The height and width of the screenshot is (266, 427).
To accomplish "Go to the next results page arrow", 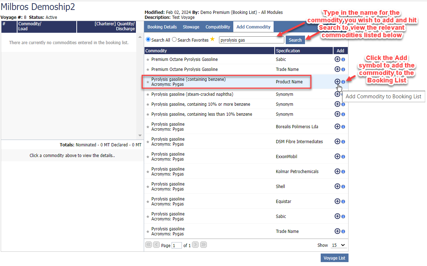I will tap(195, 245).
